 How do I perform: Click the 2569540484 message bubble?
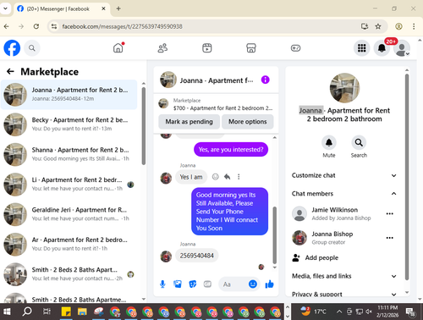click(x=196, y=256)
